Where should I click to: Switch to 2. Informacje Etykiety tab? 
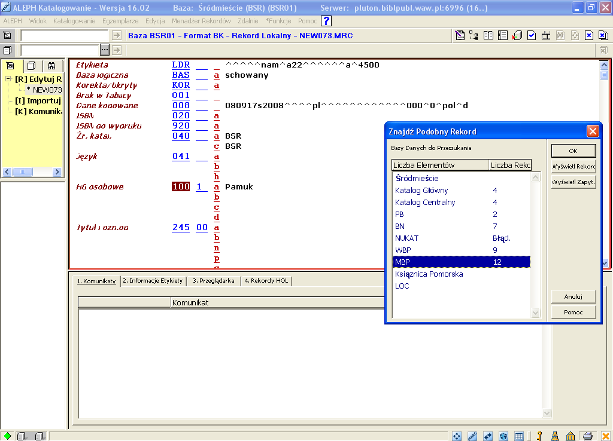point(153,281)
